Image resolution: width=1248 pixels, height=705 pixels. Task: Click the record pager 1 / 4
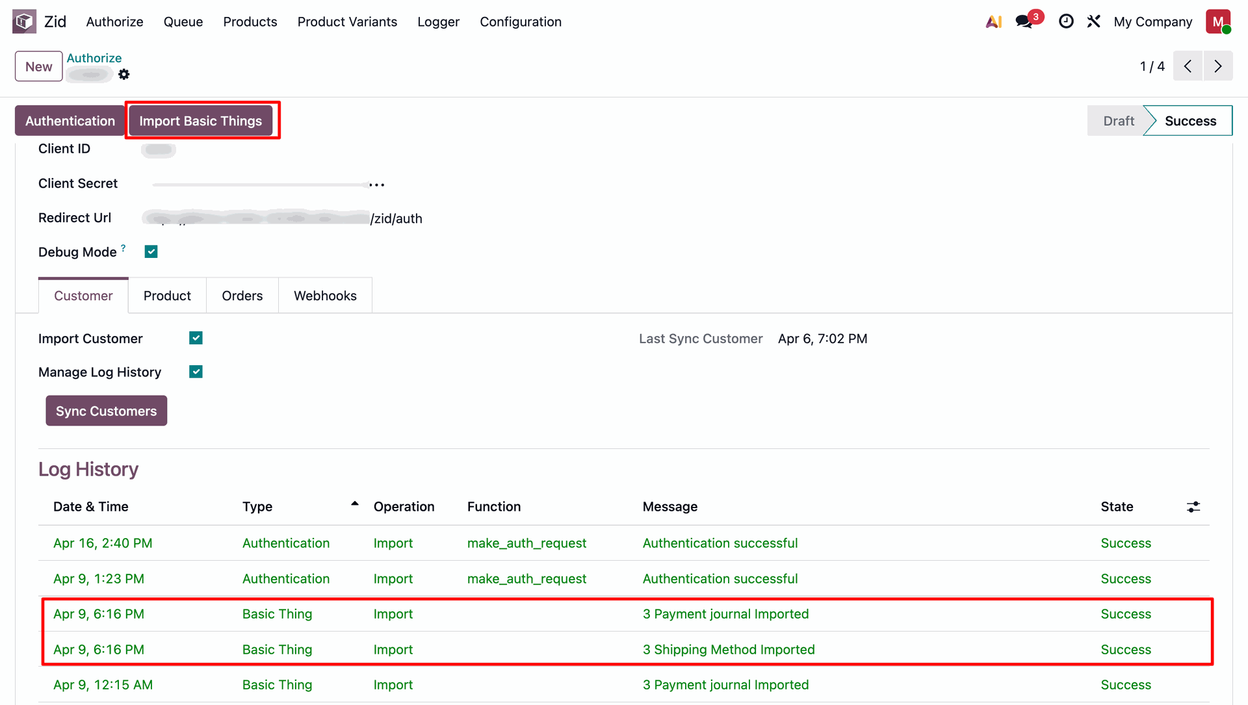(1152, 66)
